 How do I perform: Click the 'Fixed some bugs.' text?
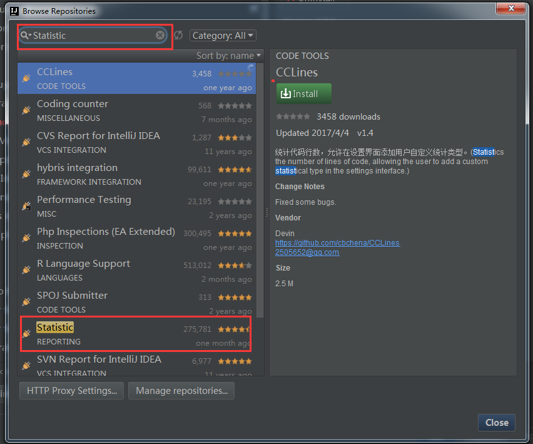pos(305,202)
